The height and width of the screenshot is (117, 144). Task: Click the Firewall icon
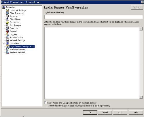(7, 31)
